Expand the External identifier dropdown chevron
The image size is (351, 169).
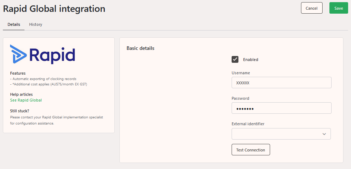324,134
